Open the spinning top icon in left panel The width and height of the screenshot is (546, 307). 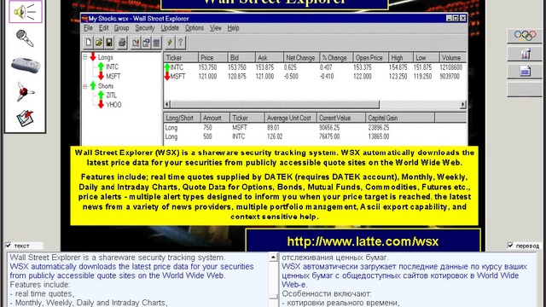pos(25,91)
